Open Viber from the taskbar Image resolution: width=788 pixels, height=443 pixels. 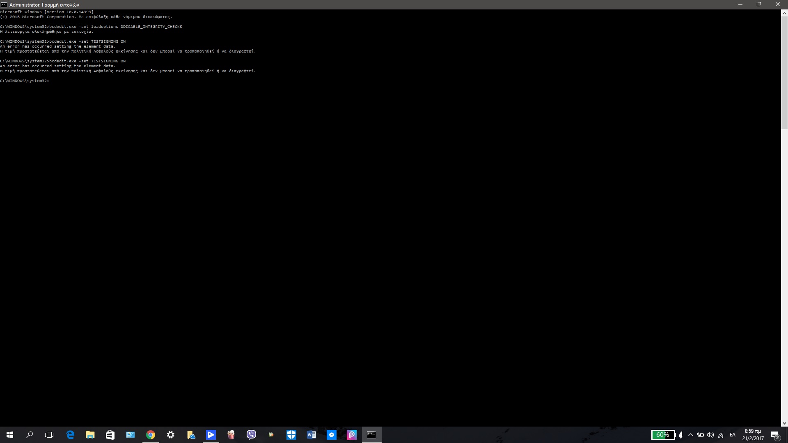(251, 435)
